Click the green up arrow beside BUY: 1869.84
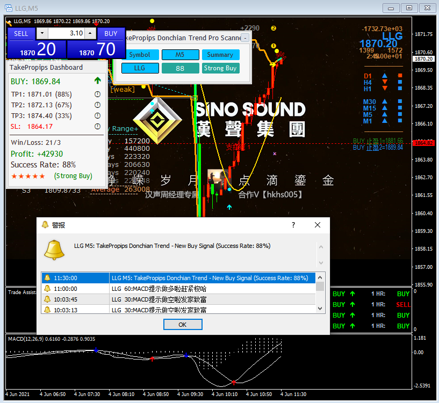The width and height of the screenshot is (439, 403). tap(97, 81)
